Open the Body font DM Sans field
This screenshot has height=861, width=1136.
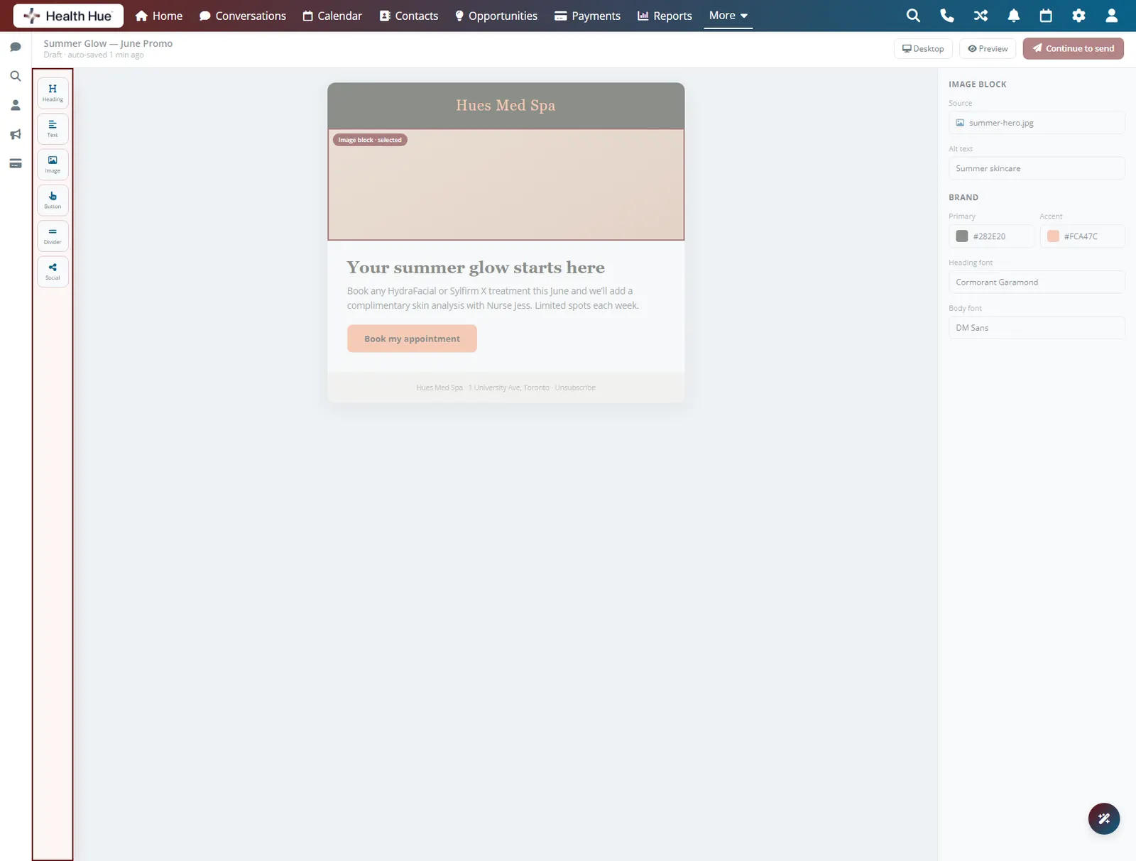click(1037, 328)
